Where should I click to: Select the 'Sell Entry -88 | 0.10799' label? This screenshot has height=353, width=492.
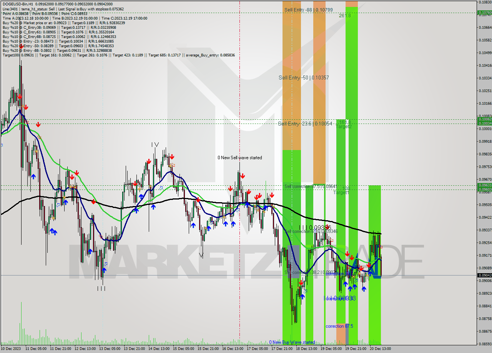309,10
